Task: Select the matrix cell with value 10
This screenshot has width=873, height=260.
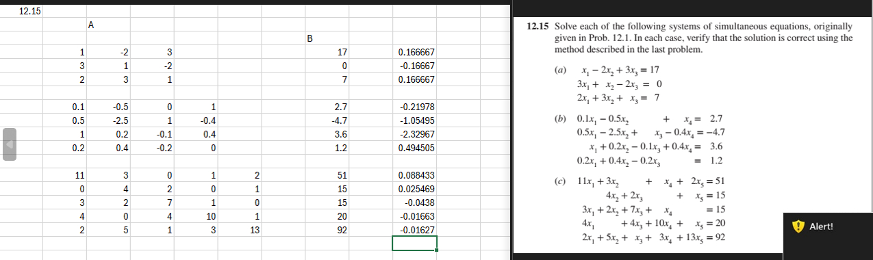Action: (196, 216)
